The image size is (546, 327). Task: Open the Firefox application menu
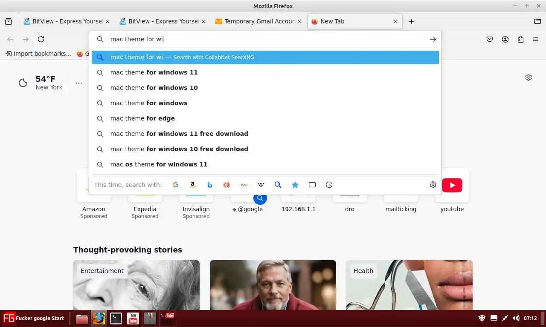(536, 39)
